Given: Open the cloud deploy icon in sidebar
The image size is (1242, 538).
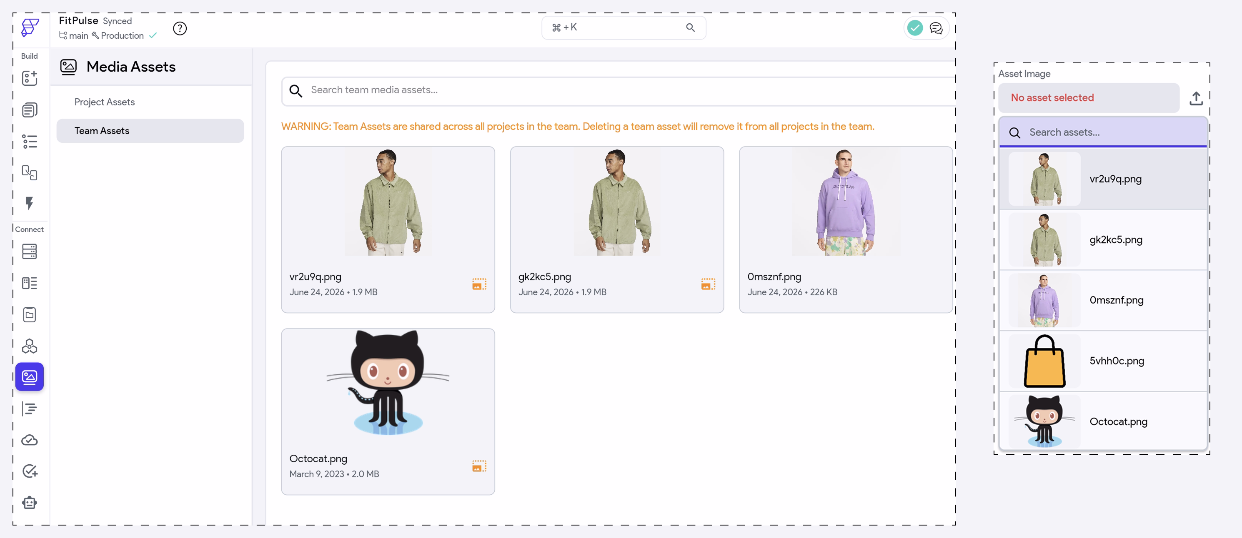Looking at the screenshot, I should point(30,440).
